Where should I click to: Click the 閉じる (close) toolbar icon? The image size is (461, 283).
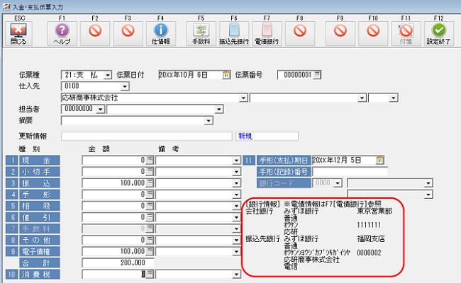click(18, 31)
